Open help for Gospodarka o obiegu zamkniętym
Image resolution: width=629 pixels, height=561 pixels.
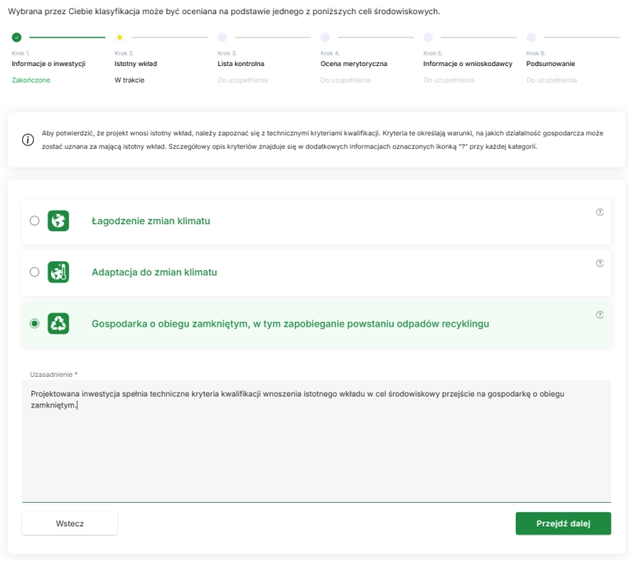pyautogui.click(x=599, y=315)
